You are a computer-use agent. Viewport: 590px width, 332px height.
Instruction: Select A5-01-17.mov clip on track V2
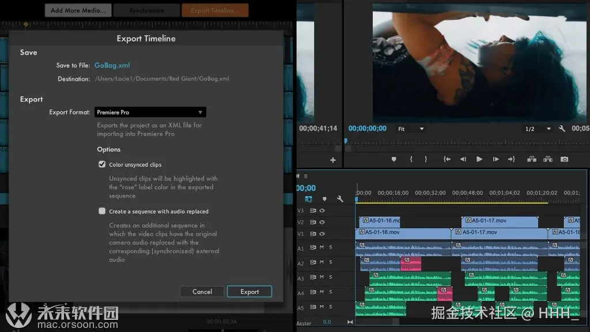tap(500, 221)
